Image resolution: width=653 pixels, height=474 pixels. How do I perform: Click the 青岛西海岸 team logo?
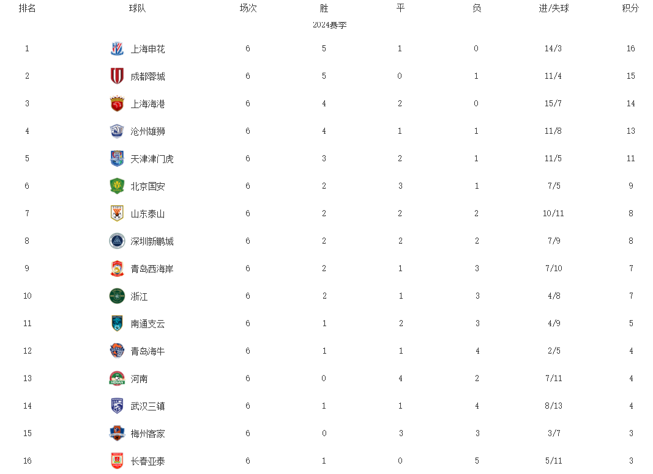coord(117,269)
